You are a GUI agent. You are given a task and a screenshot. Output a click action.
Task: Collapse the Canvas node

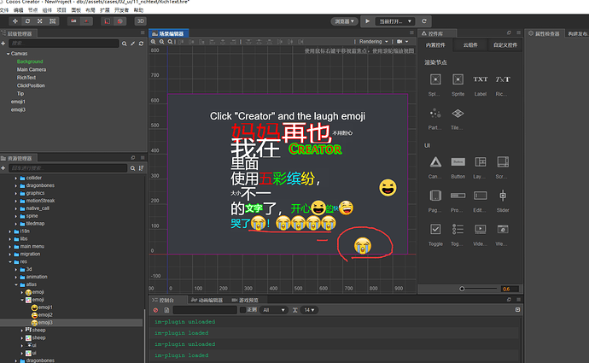click(8, 54)
